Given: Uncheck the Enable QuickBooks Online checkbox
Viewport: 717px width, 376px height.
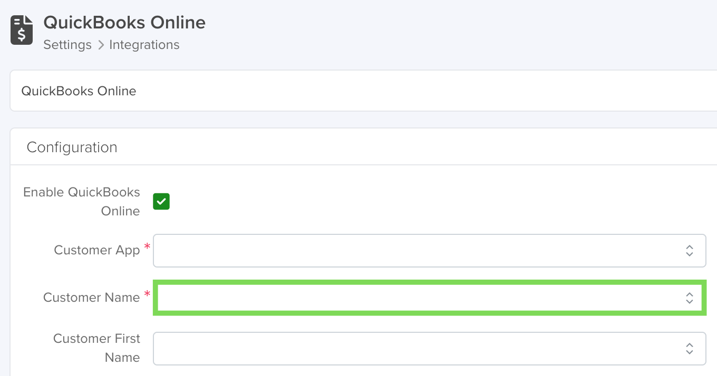Looking at the screenshot, I should coord(161,201).
